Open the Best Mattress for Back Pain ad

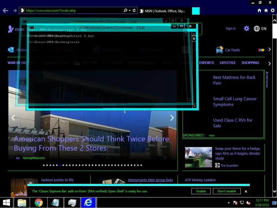pos(234,80)
